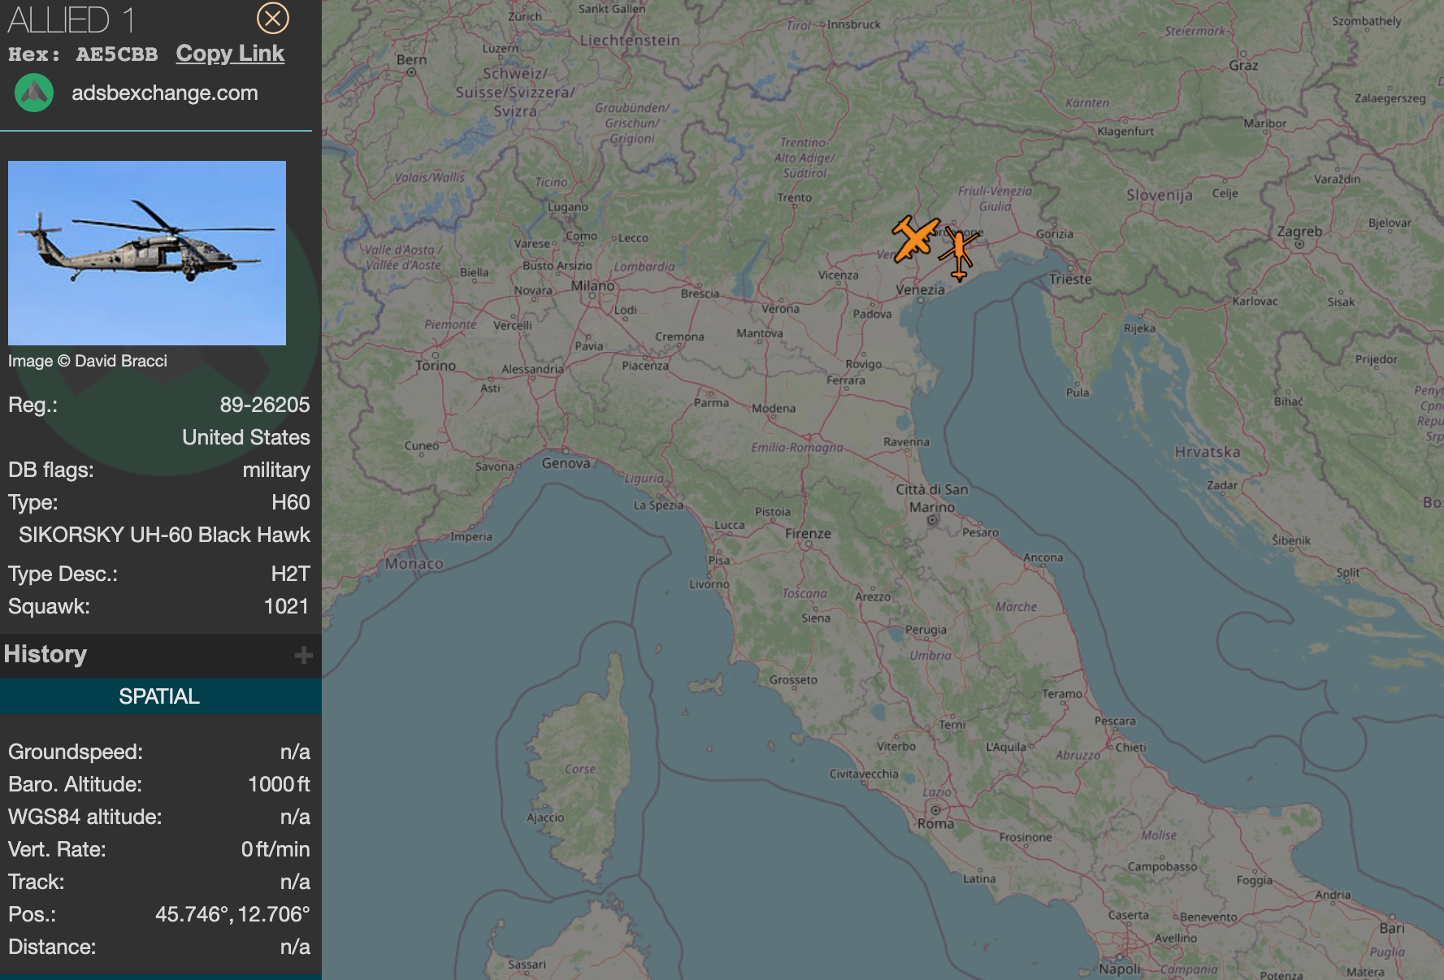Viewport: 1444px width, 980px height.
Task: Open the Black Hawk helicopter photo thumbnail
Action: pos(147,253)
